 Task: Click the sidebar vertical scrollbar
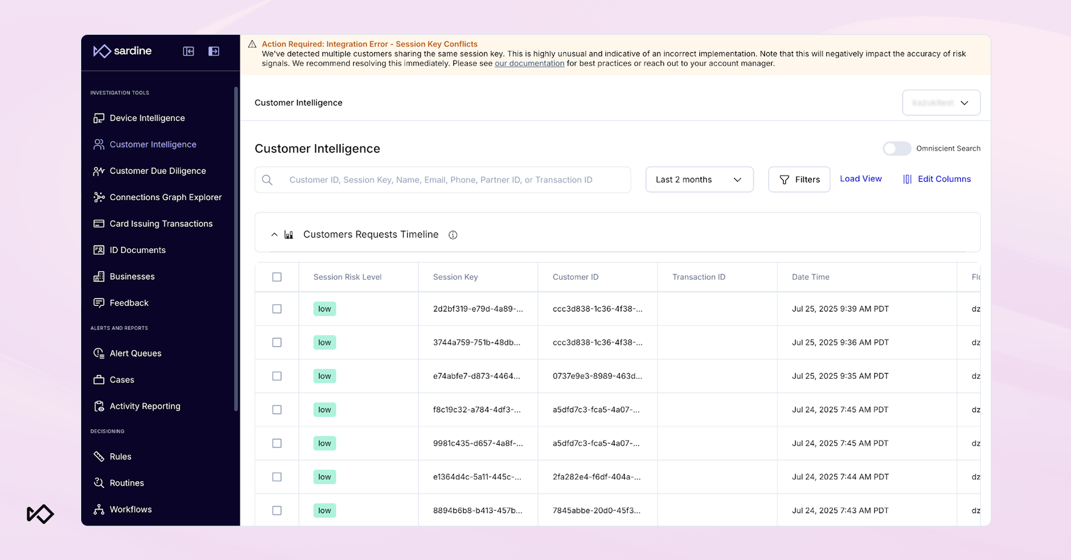coord(236,249)
